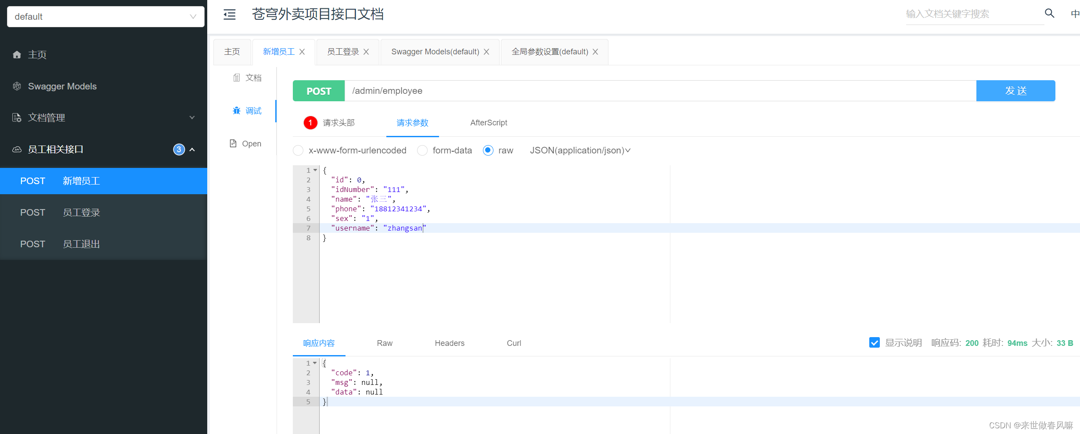The width and height of the screenshot is (1080, 434).
Task: Click the 文档管理 document icon
Action: (17, 117)
